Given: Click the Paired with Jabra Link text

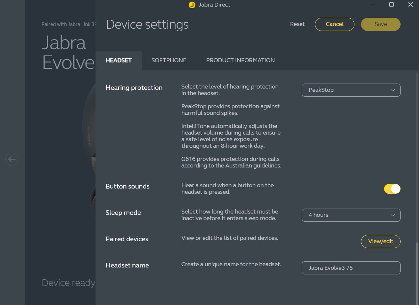Looking at the screenshot, I should tap(68, 24).
